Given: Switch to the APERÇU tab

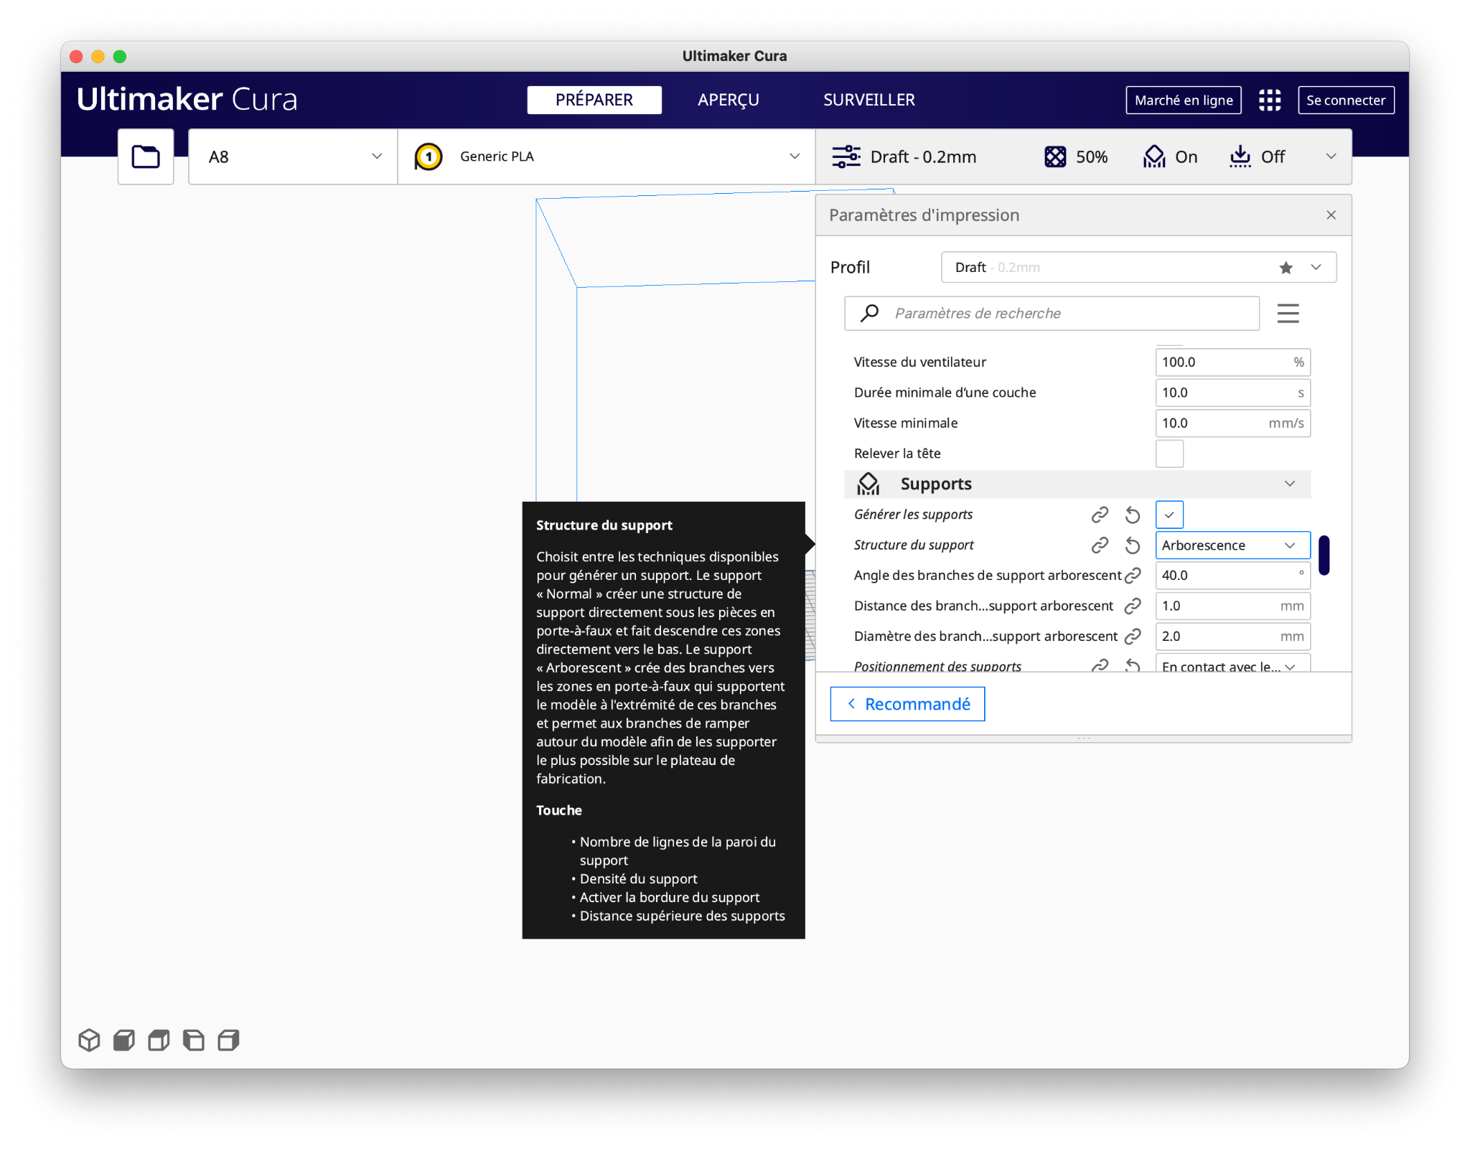Looking at the screenshot, I should point(728,100).
